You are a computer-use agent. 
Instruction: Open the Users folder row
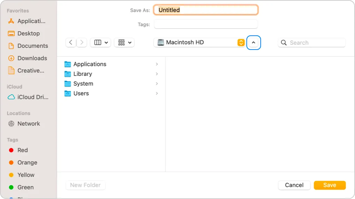pos(81,93)
